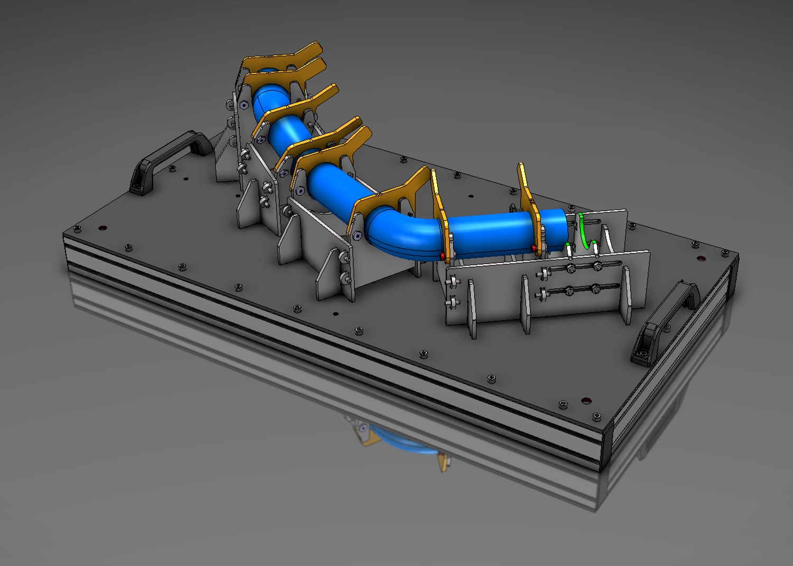The height and width of the screenshot is (566, 793).
Task: Select the hex nut on the topmost support
Action: pyautogui.click(x=243, y=105)
